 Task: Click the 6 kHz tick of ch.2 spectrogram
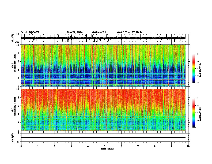(x=18, y=106)
